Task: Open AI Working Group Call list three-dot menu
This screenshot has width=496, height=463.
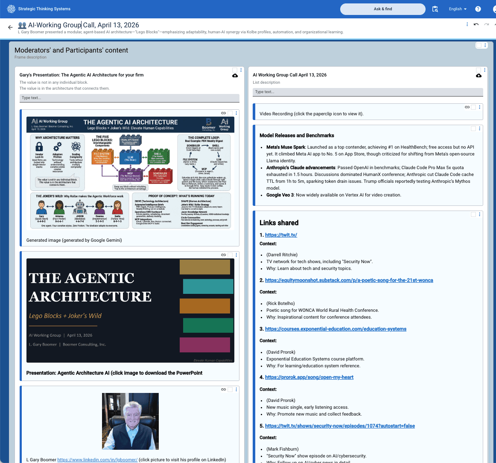Action: [484, 70]
